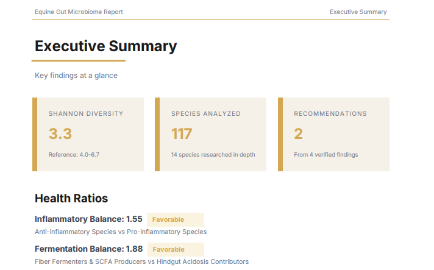This screenshot has height=270, width=434.
Task: Click the Shannon diversity value '3.3'
Action: click(60, 134)
